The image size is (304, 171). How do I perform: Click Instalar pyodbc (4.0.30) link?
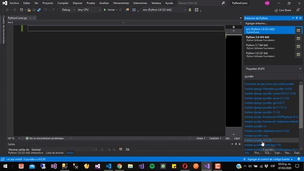tap(258, 140)
